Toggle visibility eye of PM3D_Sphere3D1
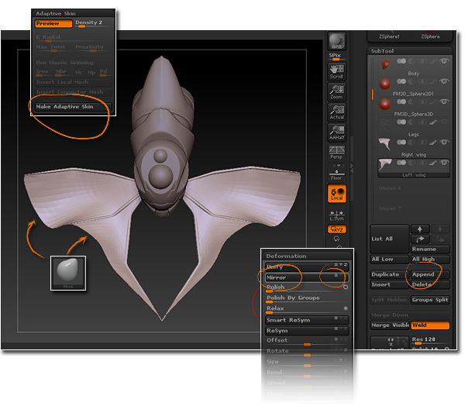The height and width of the screenshot is (406, 465). (444, 81)
